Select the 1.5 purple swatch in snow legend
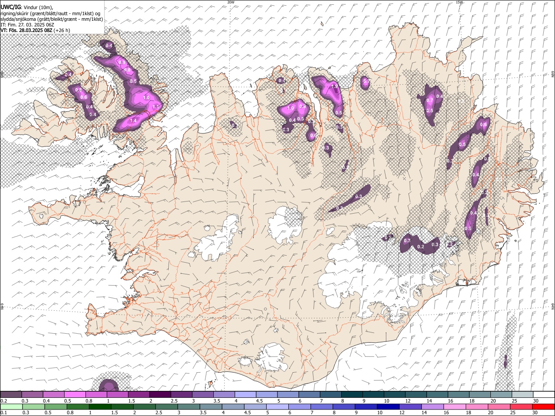 (x=139, y=395)
